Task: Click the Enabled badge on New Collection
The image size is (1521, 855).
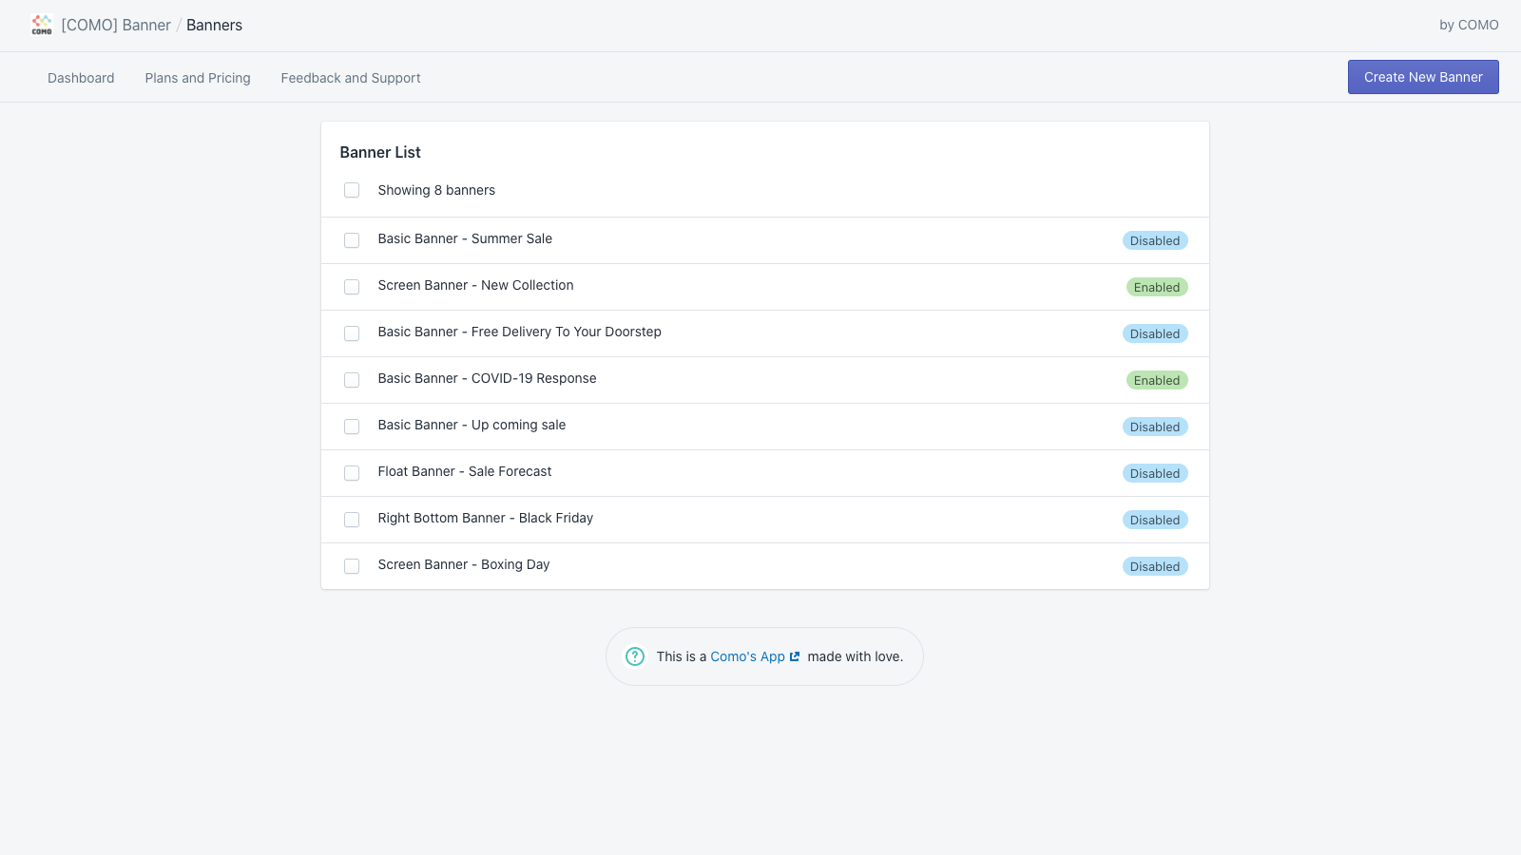Action: click(x=1157, y=287)
